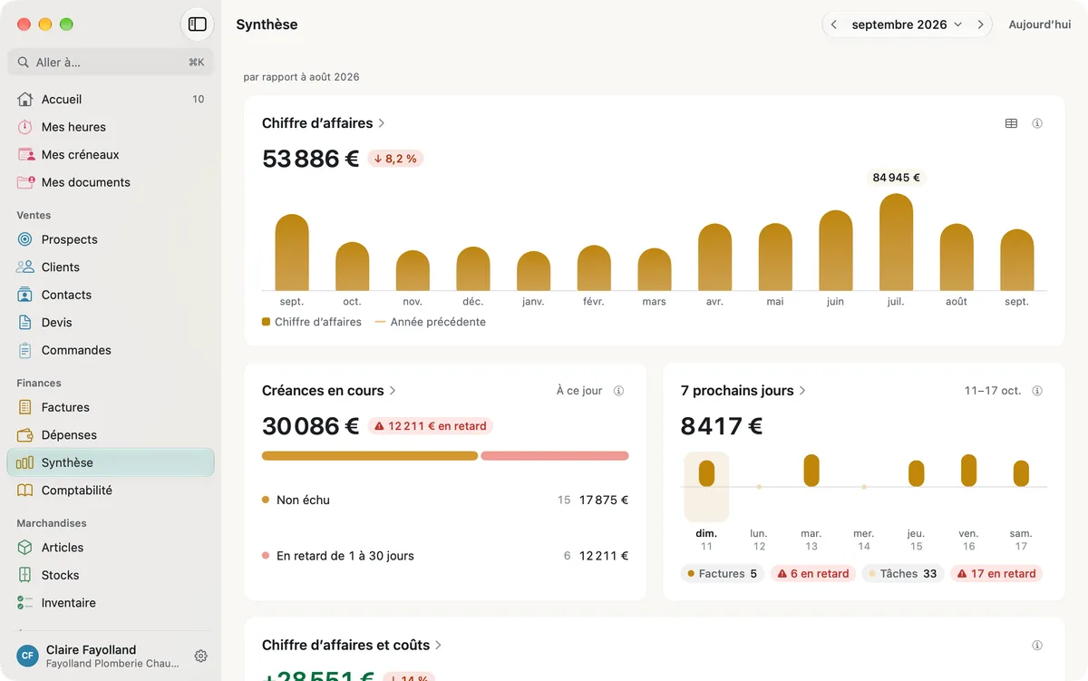Open the Devis document icon
This screenshot has width=1088, height=681.
(25, 322)
